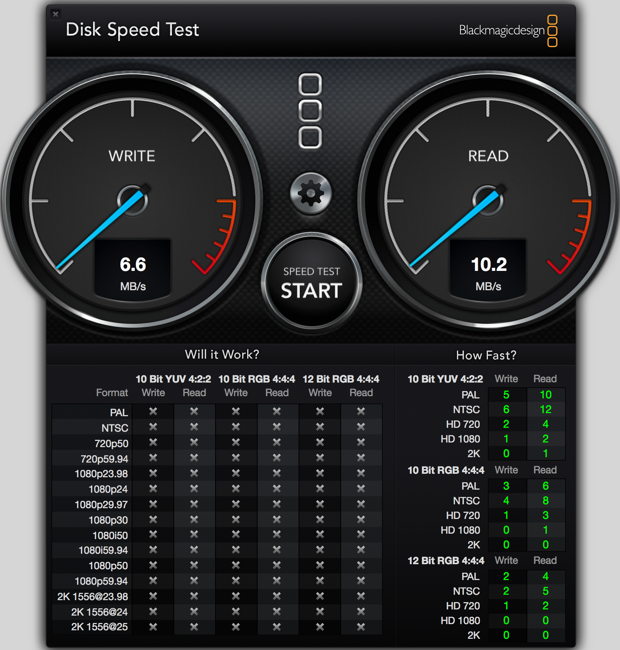Click 2K 1556@25 row's 12 Bit RGB Read cross

coord(361,627)
